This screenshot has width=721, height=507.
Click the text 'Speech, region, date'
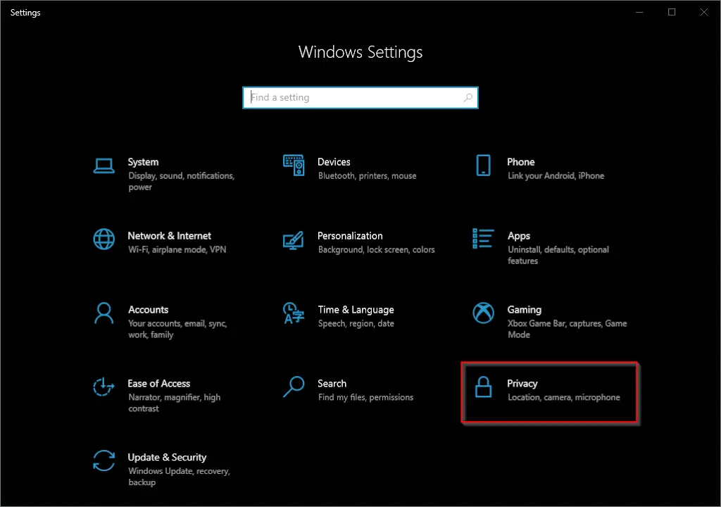point(356,323)
